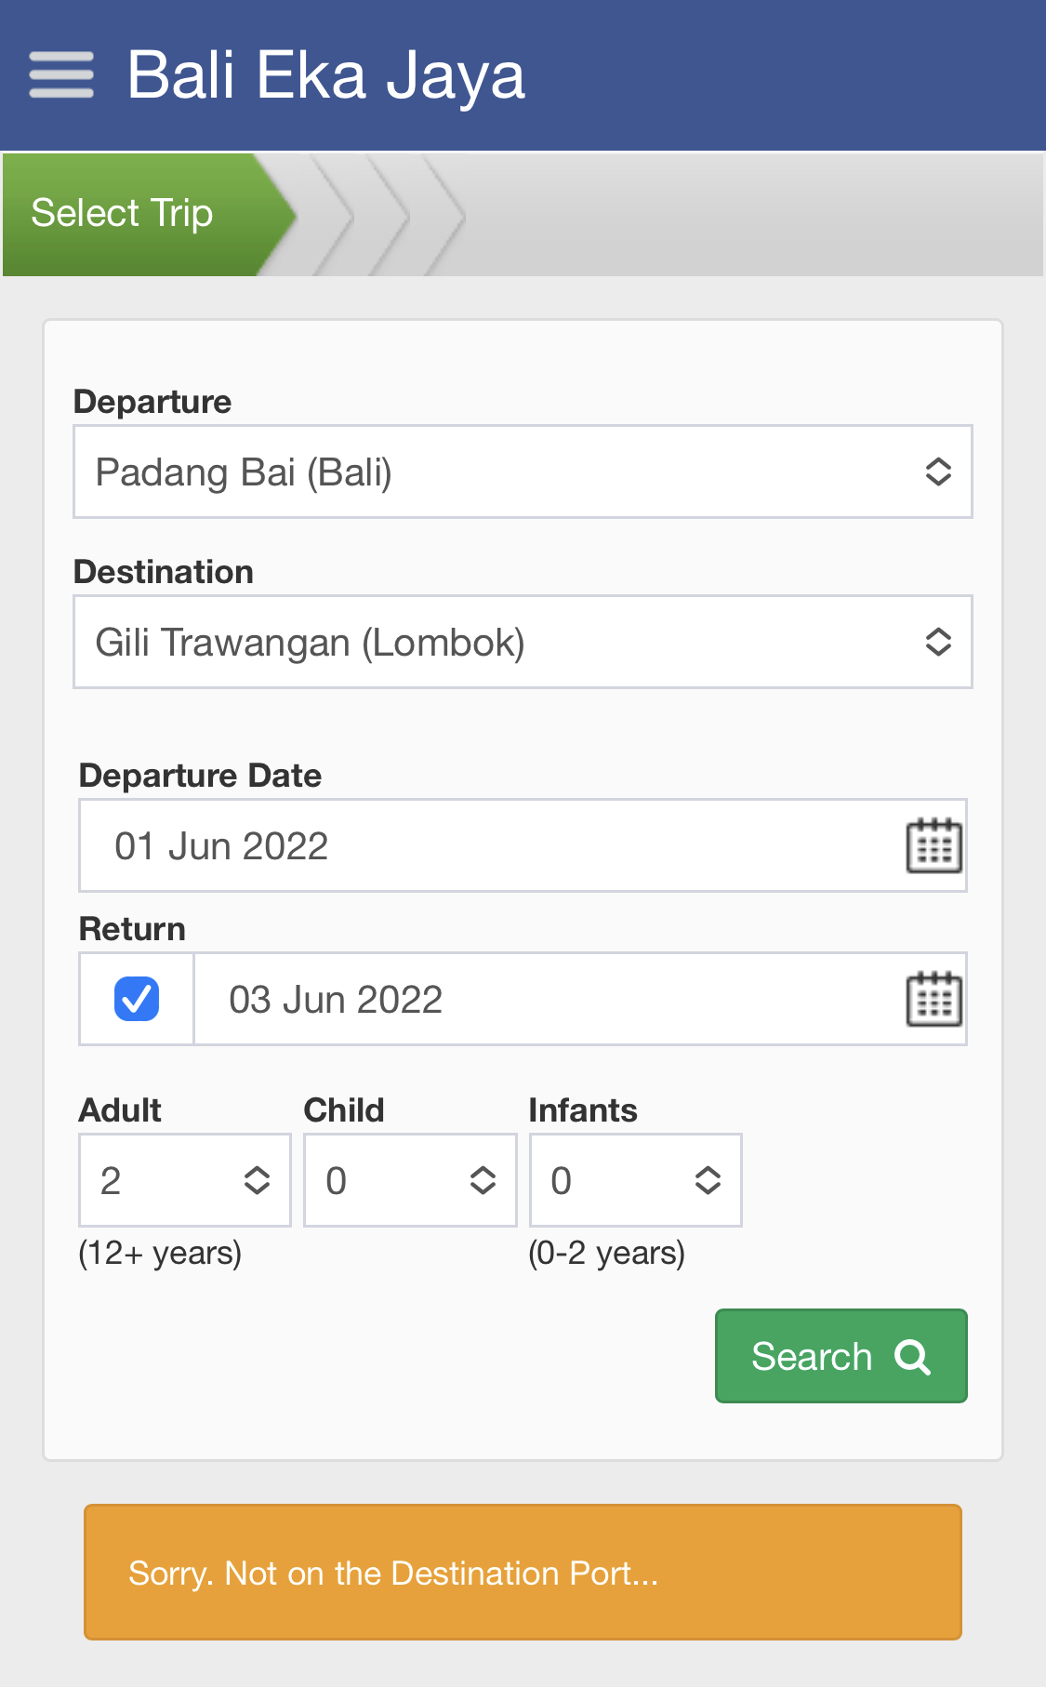1046x1687 pixels.
Task: Click the green Search button
Action: click(x=841, y=1356)
